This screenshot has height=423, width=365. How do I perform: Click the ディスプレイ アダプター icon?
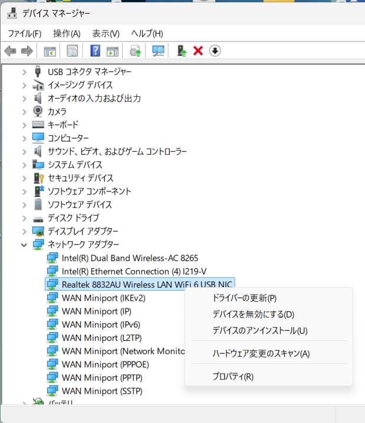[x=38, y=231]
